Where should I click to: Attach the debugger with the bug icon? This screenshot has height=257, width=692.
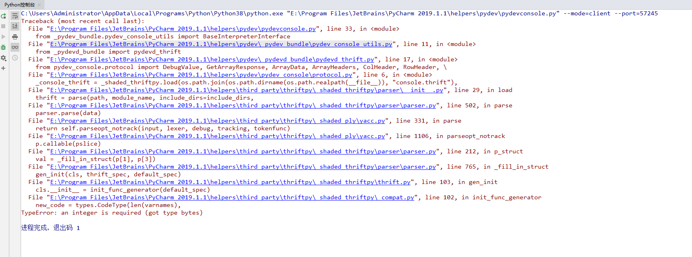3,47
